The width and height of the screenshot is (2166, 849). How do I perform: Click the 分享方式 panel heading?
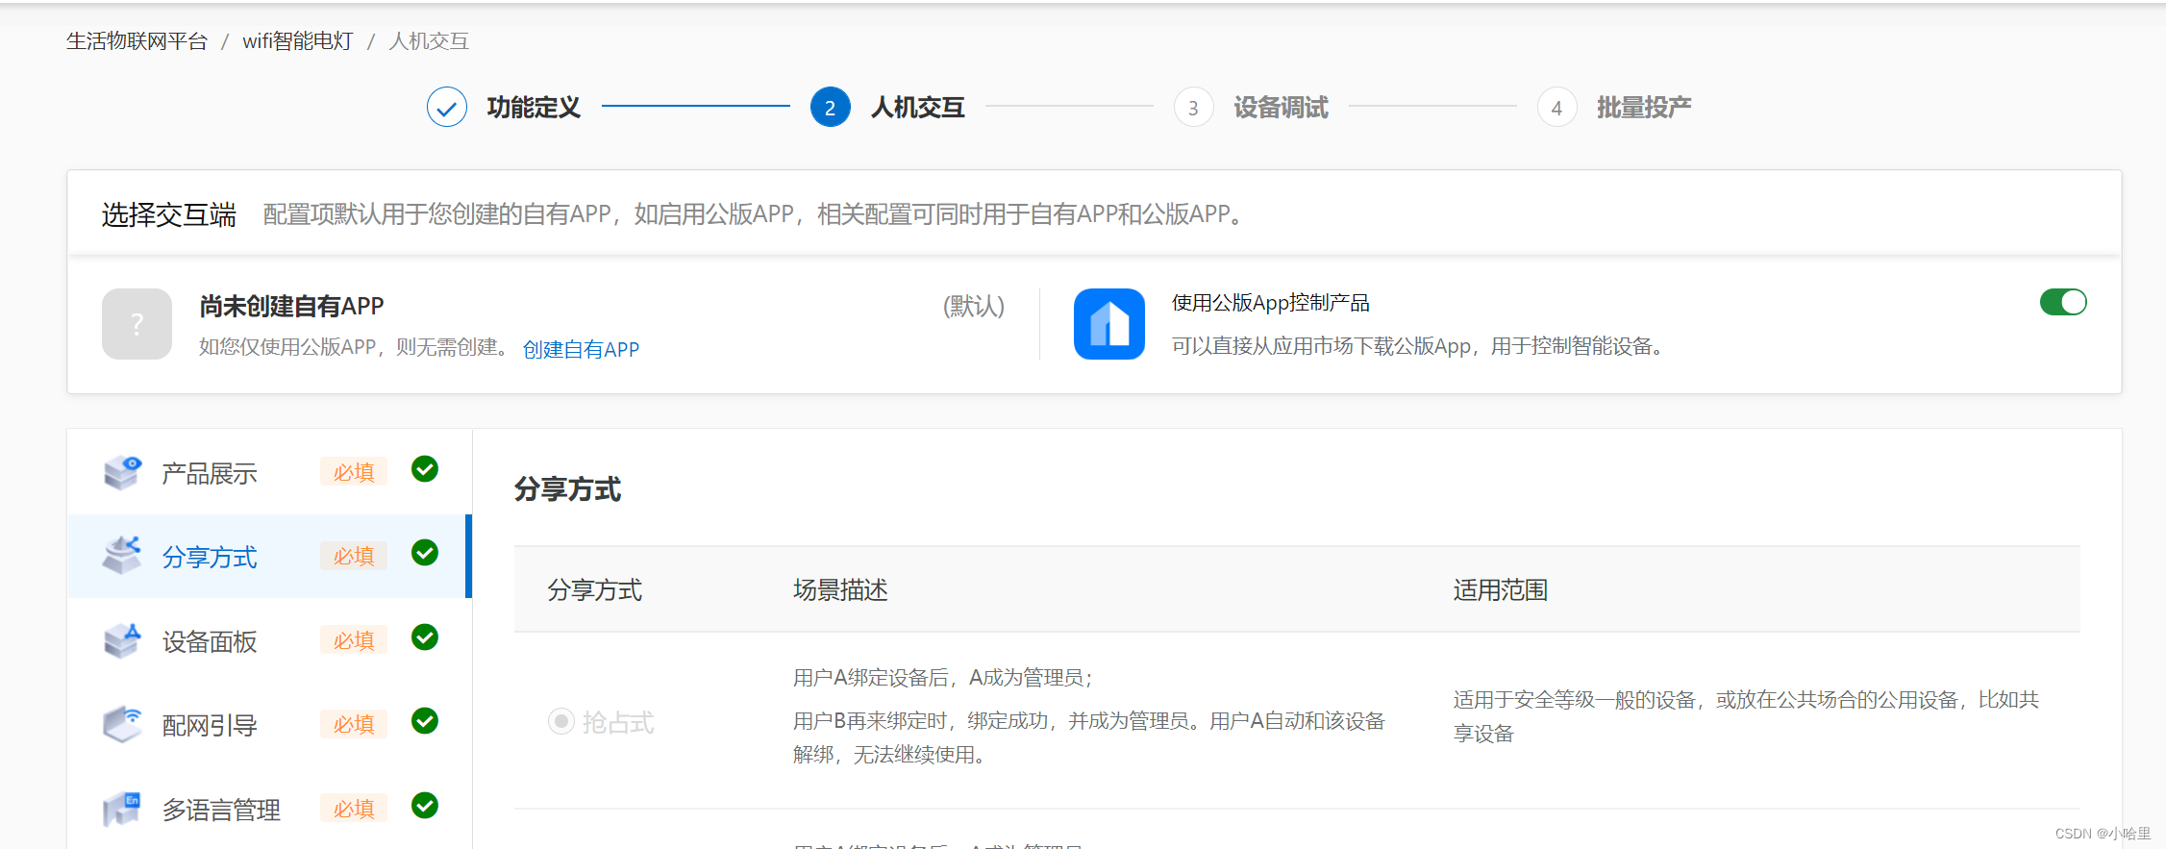(x=568, y=489)
